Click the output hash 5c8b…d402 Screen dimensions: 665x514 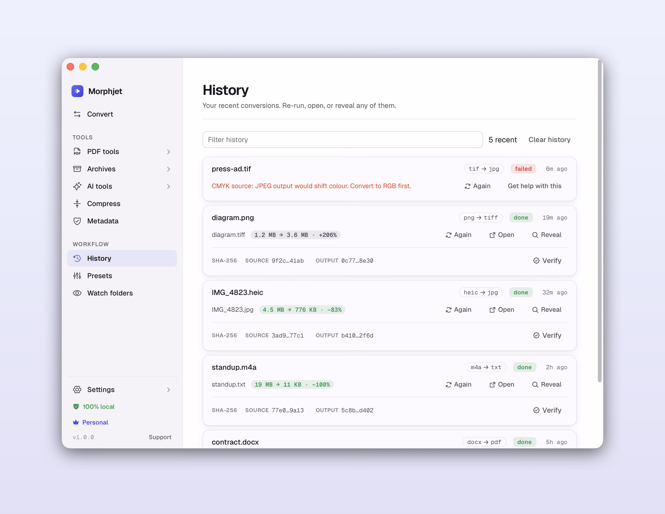[x=357, y=410]
